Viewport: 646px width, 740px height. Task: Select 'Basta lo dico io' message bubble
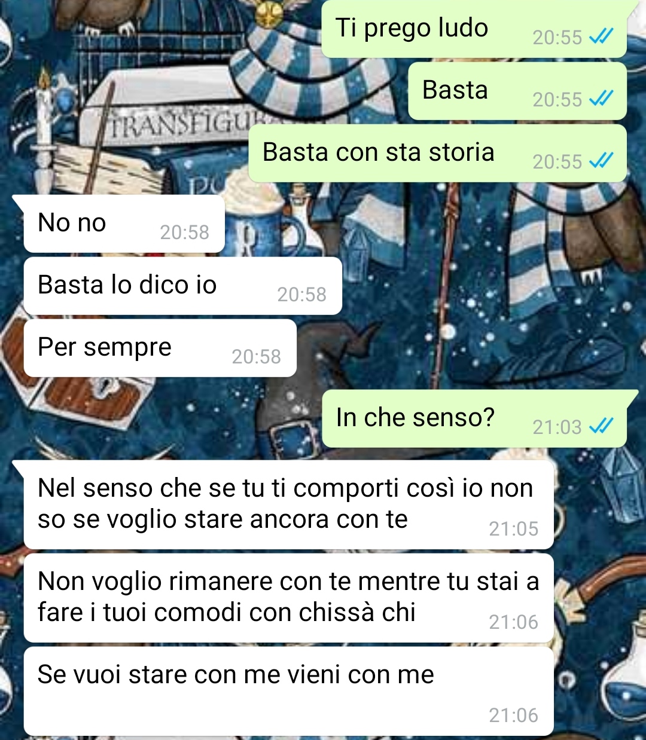[182, 286]
